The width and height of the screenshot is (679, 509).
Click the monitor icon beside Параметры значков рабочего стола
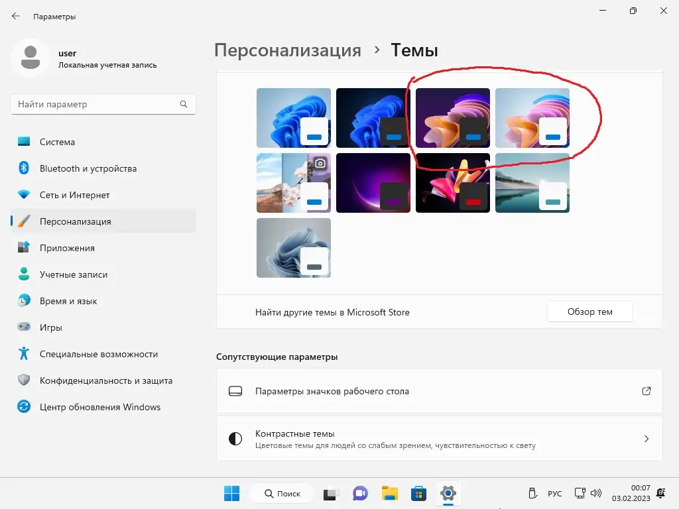point(235,391)
